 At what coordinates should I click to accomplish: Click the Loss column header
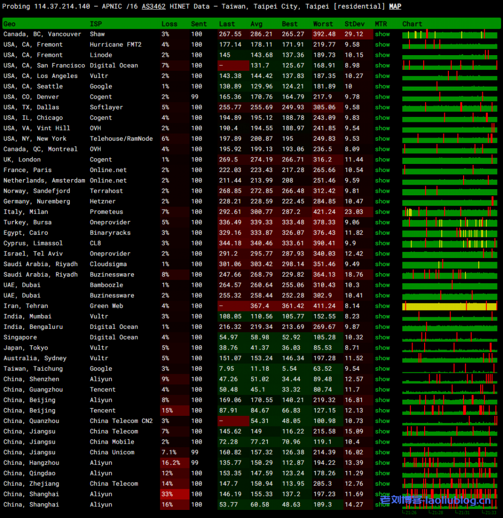169,24
